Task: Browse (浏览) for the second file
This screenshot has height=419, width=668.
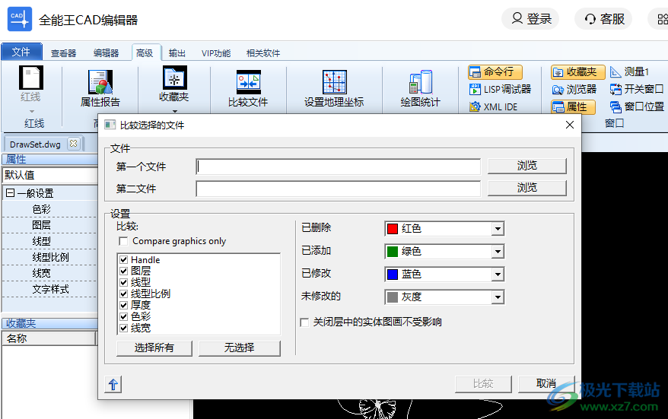Action: tap(527, 188)
